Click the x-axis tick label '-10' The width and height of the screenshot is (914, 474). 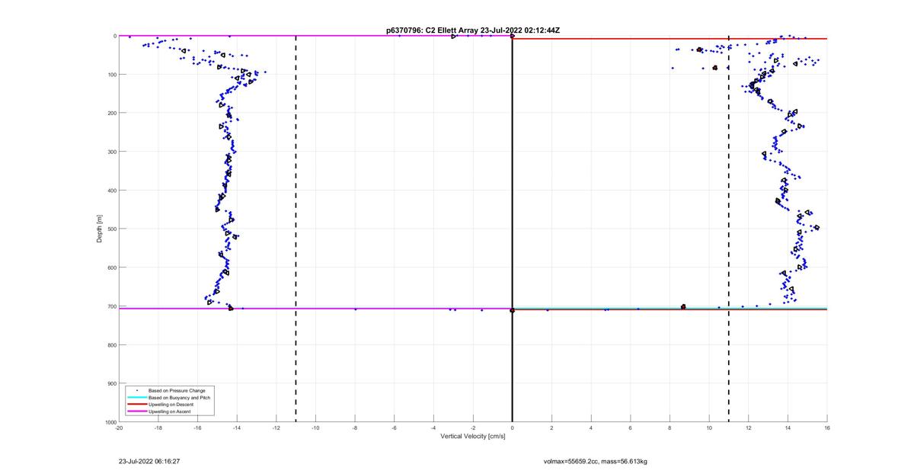315,428
